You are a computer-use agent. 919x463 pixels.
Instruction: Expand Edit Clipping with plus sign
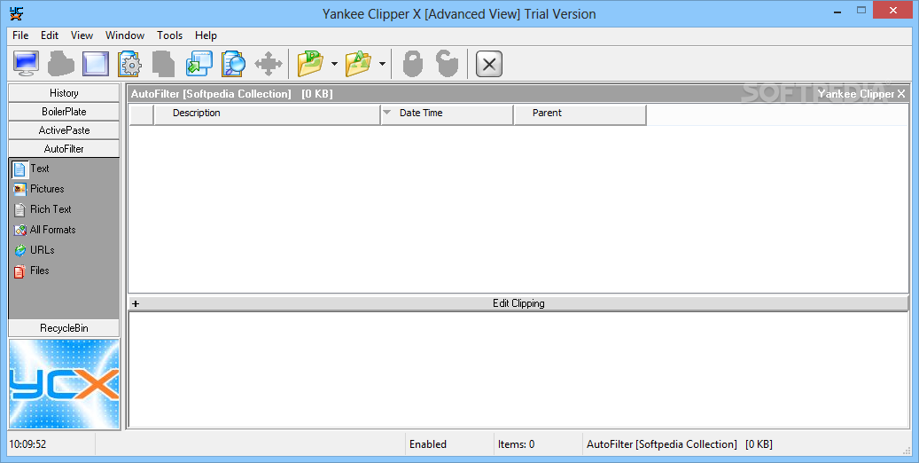coord(136,303)
